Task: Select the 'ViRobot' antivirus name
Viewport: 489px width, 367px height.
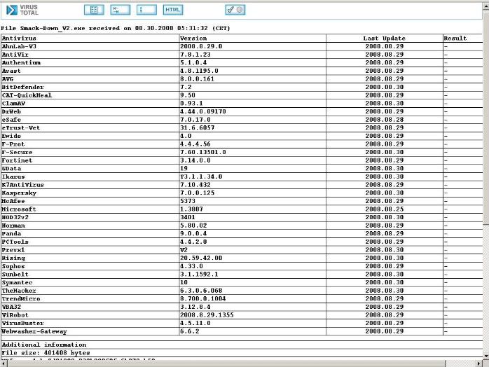Action: pos(15,315)
